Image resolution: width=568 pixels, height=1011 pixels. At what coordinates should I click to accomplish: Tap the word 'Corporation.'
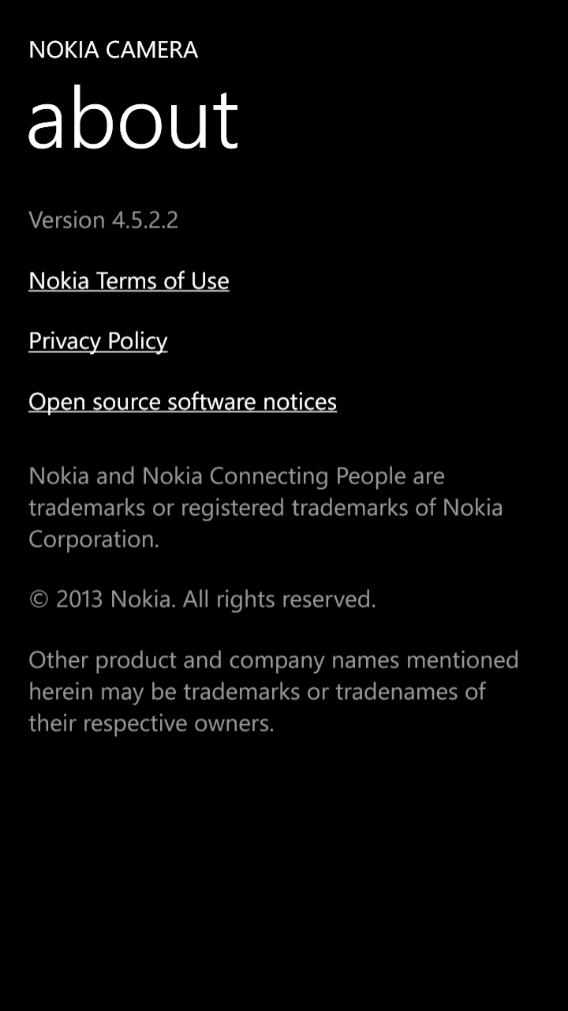coord(94,539)
